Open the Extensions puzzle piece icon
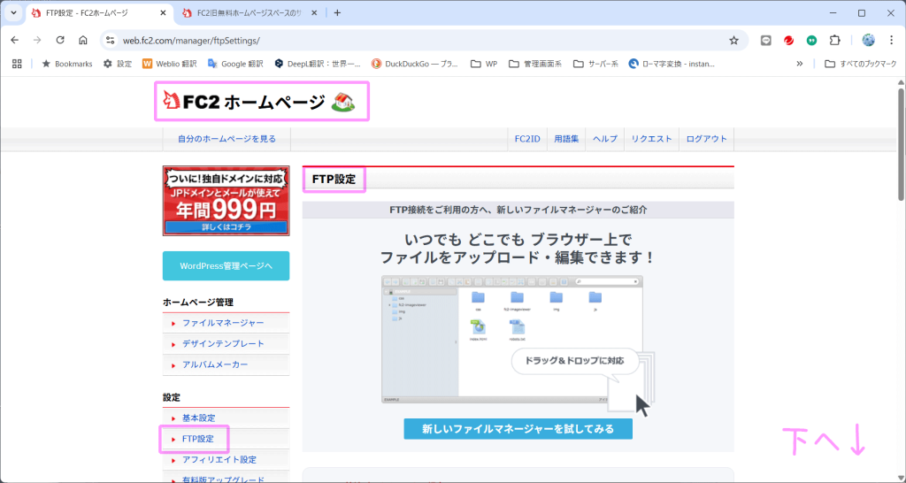Screen dimensions: 906x483 [x=834, y=41]
